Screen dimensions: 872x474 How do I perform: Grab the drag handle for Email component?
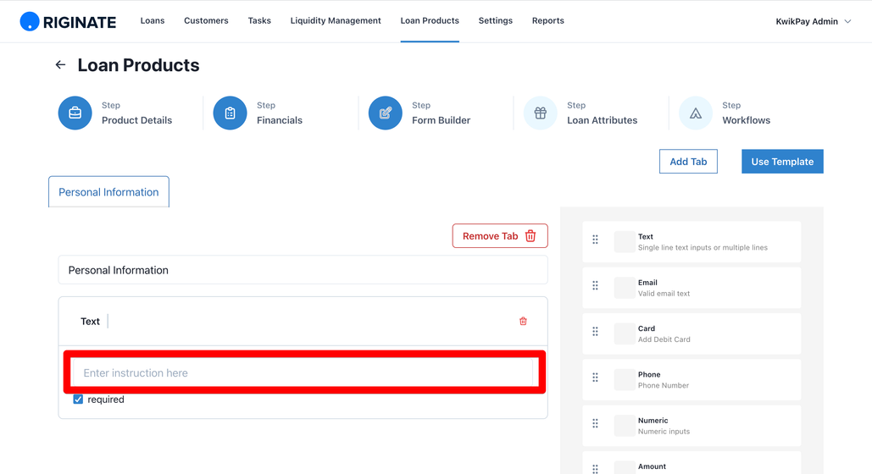click(x=595, y=285)
